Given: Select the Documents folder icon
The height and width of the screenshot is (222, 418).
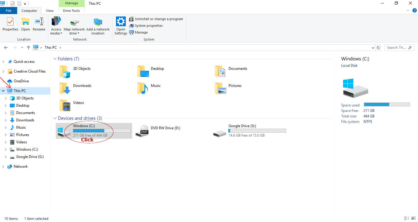Looking at the screenshot, I should point(220,72).
